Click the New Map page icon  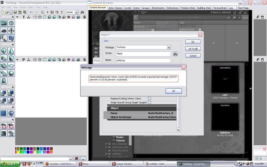click(x=2, y=12)
